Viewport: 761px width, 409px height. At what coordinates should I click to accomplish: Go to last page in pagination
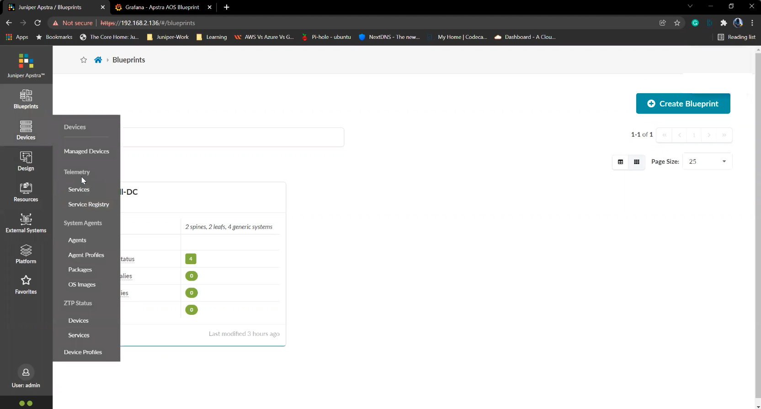724,135
